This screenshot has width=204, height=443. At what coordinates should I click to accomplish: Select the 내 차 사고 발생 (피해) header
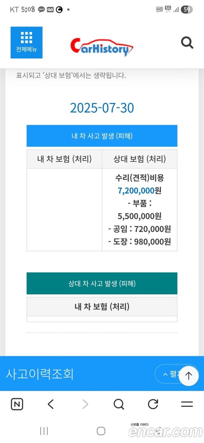102,136
